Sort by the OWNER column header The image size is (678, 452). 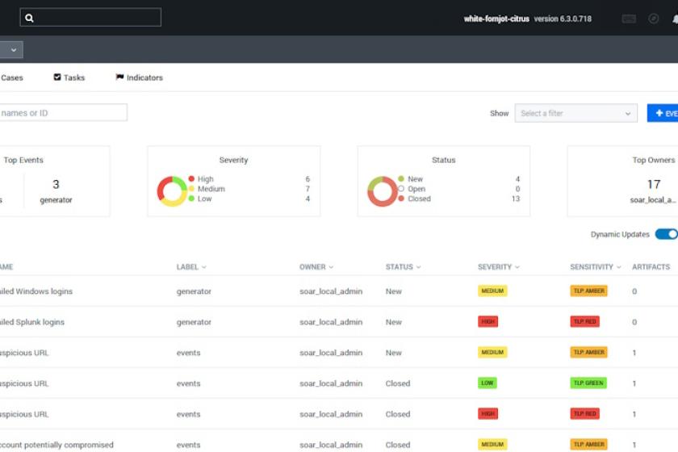click(x=316, y=267)
